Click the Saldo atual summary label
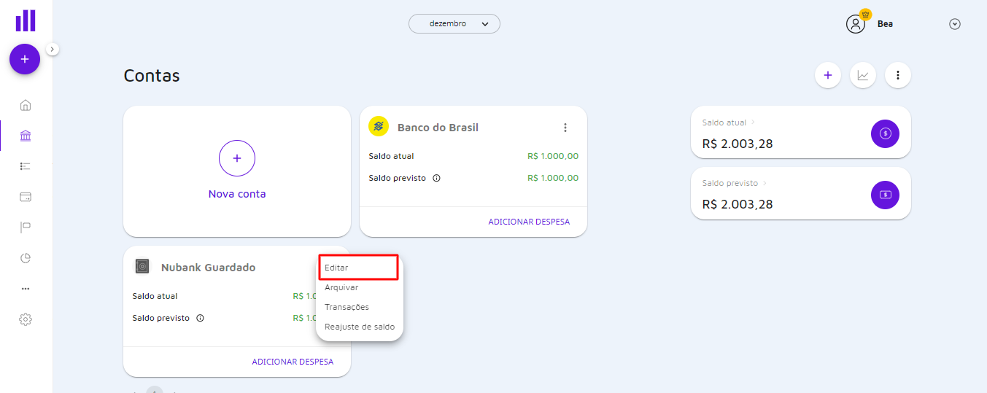987x393 pixels. [724, 122]
